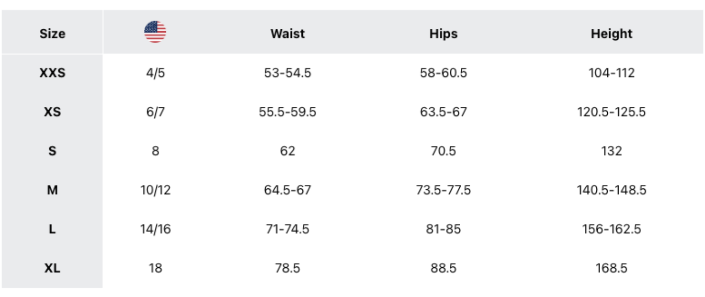Select the Size column header
Image resolution: width=705 pixels, height=297 pixels.
coord(53,34)
